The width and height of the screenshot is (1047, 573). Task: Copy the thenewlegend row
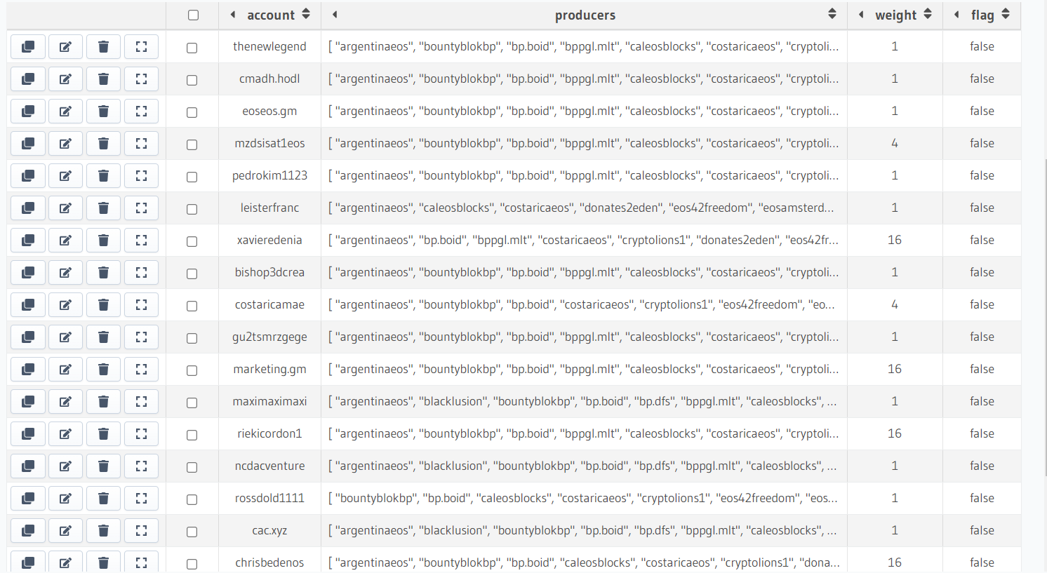point(28,47)
